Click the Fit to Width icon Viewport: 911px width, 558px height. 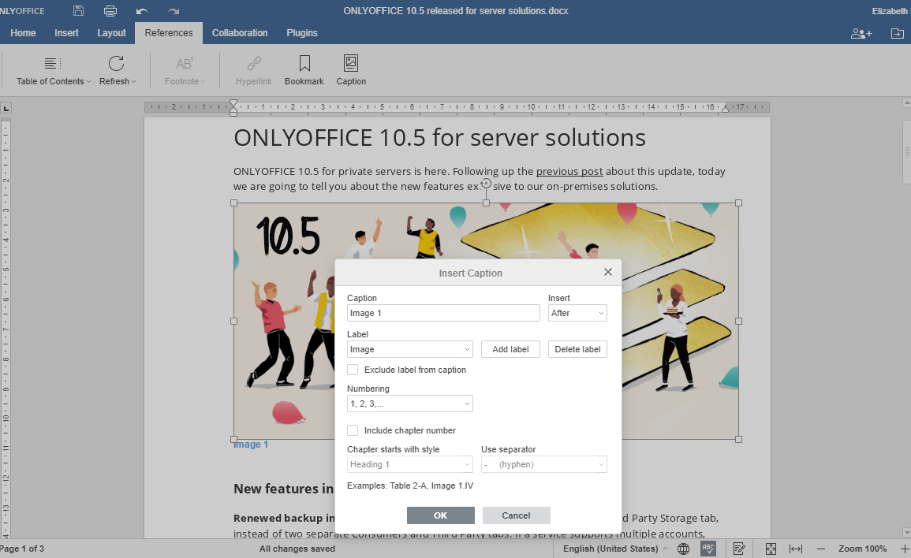click(796, 549)
